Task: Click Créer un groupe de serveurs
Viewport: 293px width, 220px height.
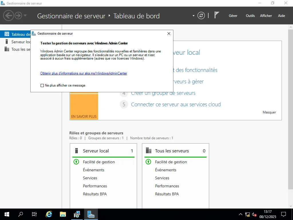Action: tap(163, 93)
